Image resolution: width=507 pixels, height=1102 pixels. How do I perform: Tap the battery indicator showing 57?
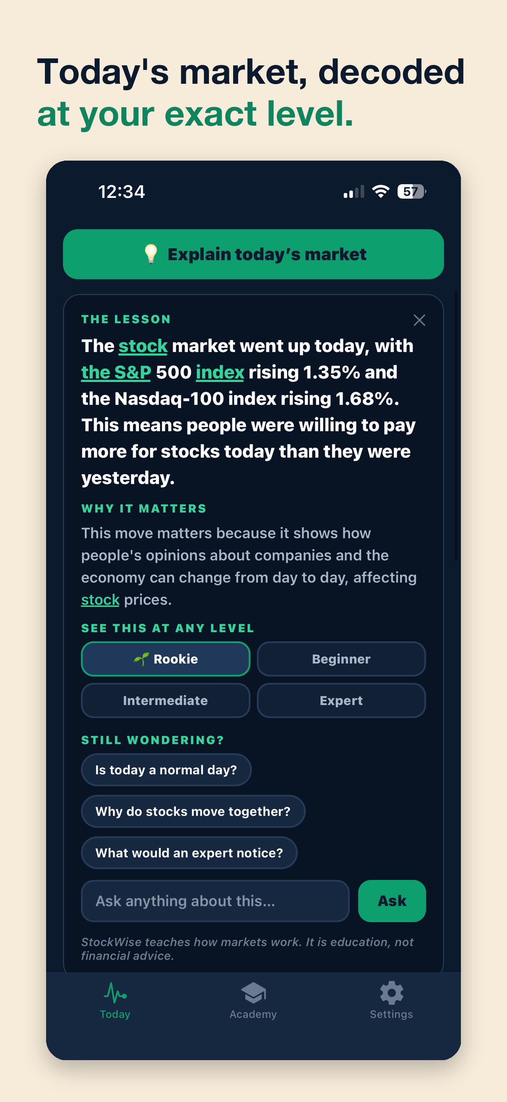tap(412, 191)
